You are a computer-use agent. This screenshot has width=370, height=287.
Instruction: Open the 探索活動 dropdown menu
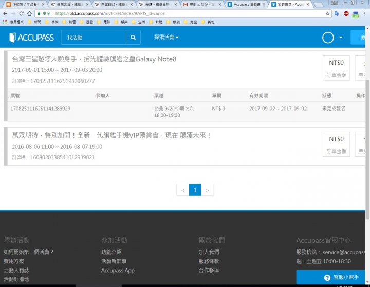(166, 37)
